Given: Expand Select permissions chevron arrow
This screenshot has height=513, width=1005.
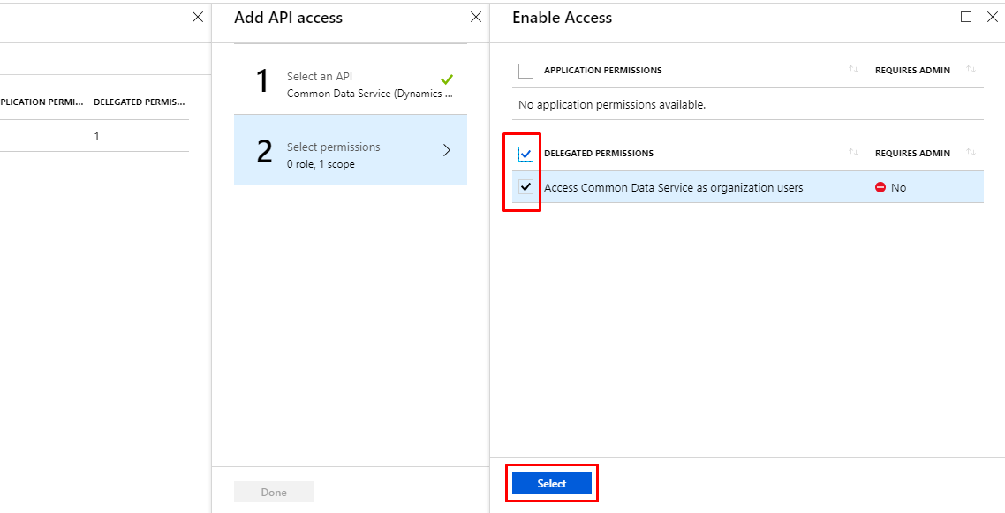Looking at the screenshot, I should pyautogui.click(x=447, y=150).
